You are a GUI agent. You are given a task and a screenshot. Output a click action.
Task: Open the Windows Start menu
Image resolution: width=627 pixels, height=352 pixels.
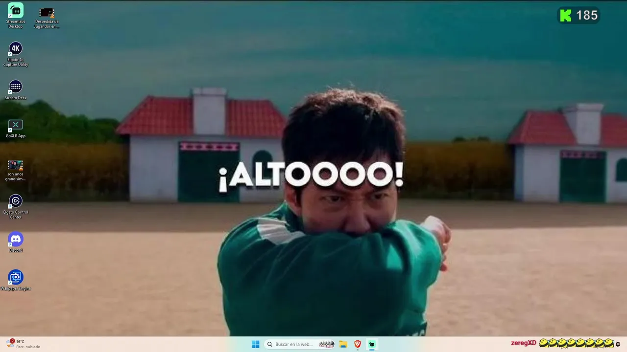tap(255, 344)
